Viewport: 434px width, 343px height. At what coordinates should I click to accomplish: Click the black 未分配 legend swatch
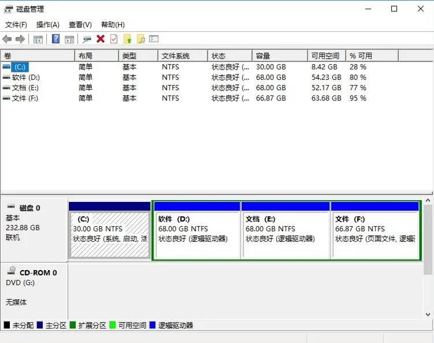pyautogui.click(x=7, y=325)
